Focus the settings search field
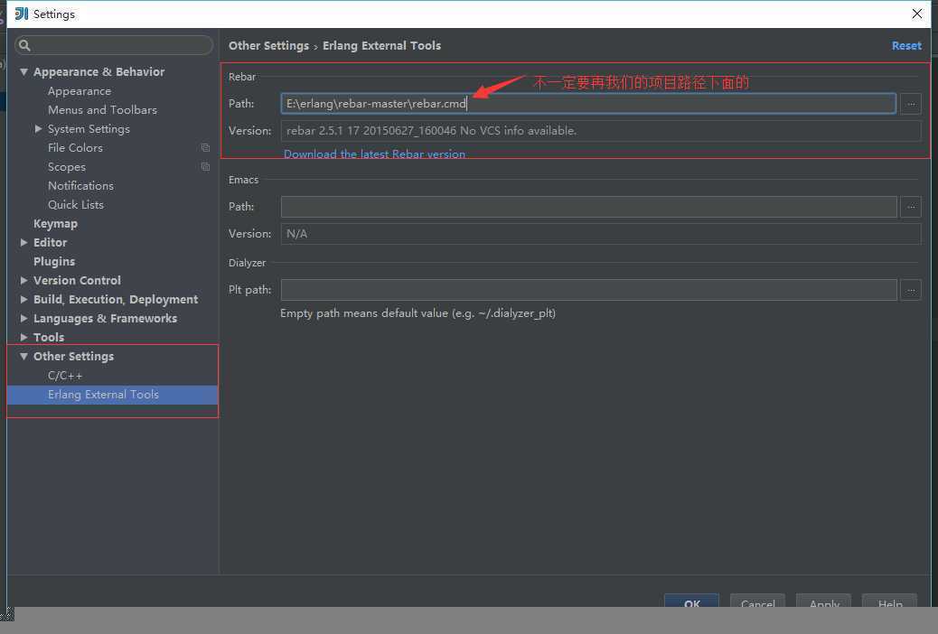The image size is (938, 634). (114, 45)
